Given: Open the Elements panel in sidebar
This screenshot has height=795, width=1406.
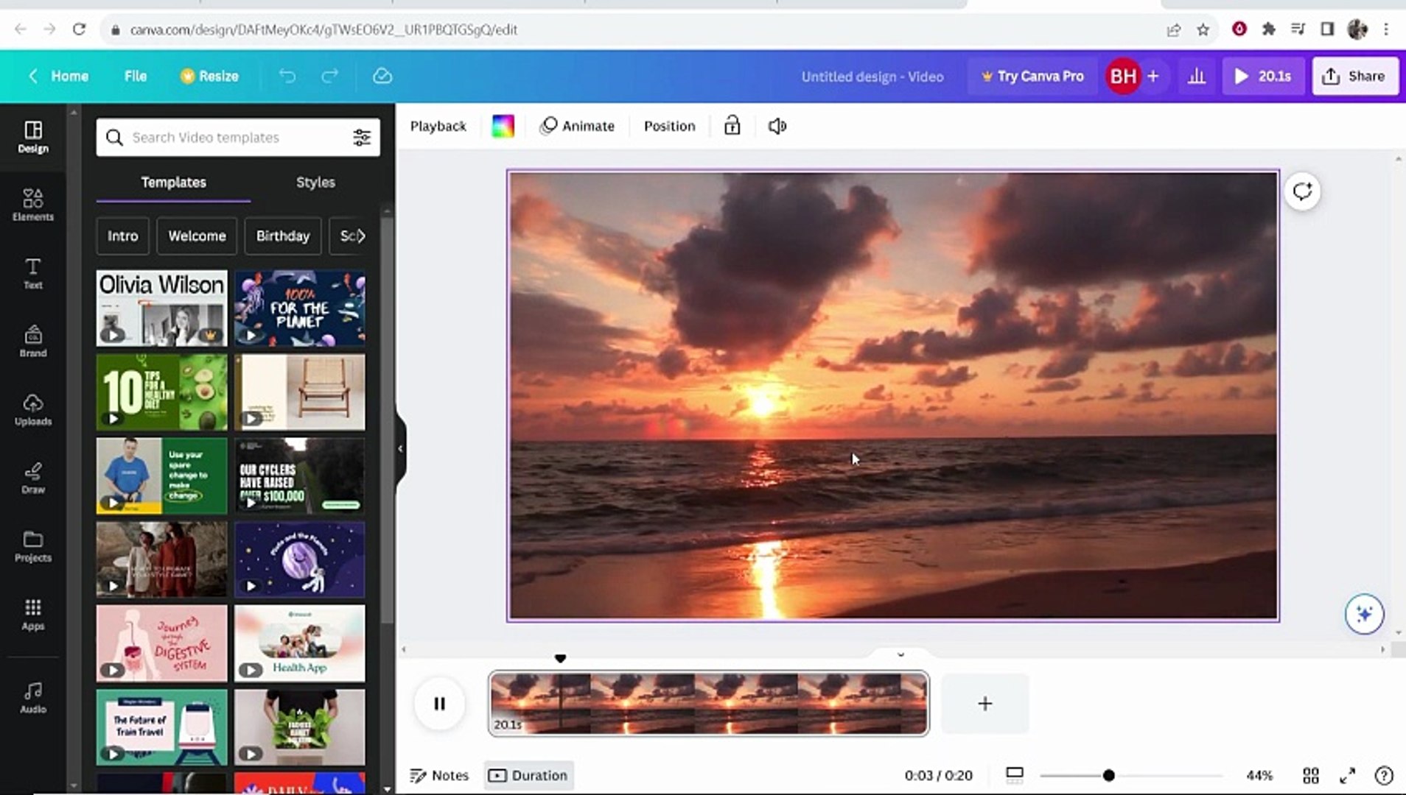Looking at the screenshot, I should 32,205.
